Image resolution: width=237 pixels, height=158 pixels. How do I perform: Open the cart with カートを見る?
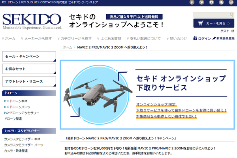point(214,23)
